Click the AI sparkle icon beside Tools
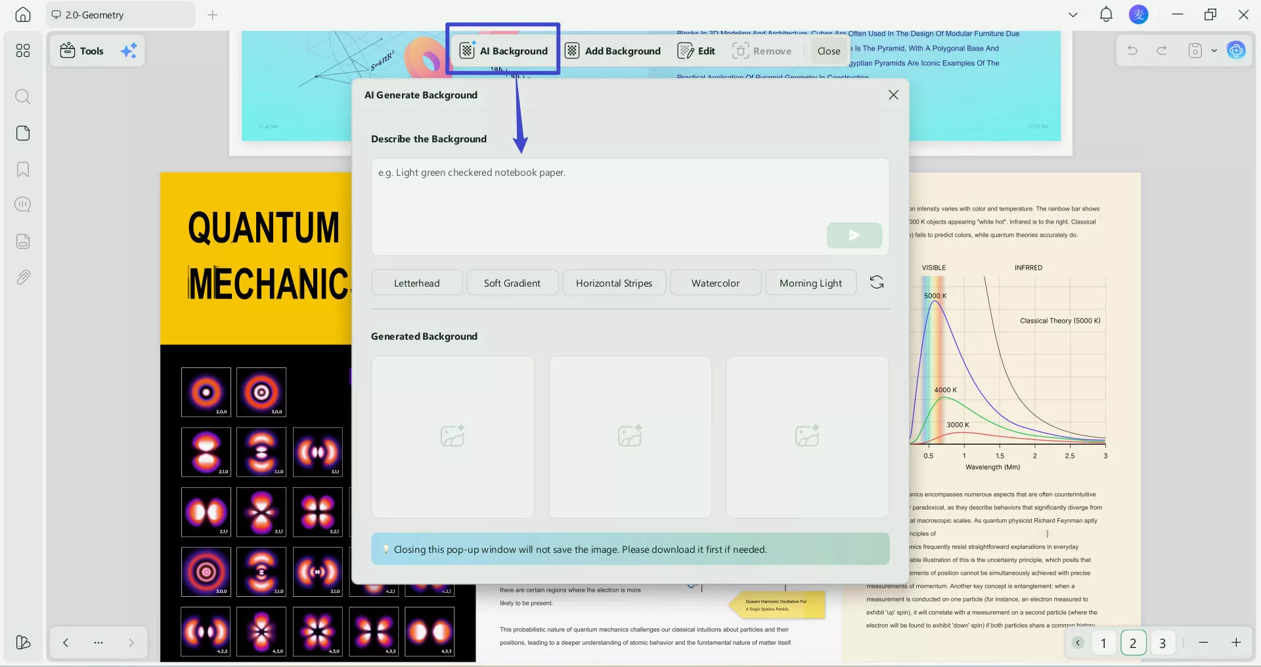The height and width of the screenshot is (667, 1261). click(x=129, y=51)
